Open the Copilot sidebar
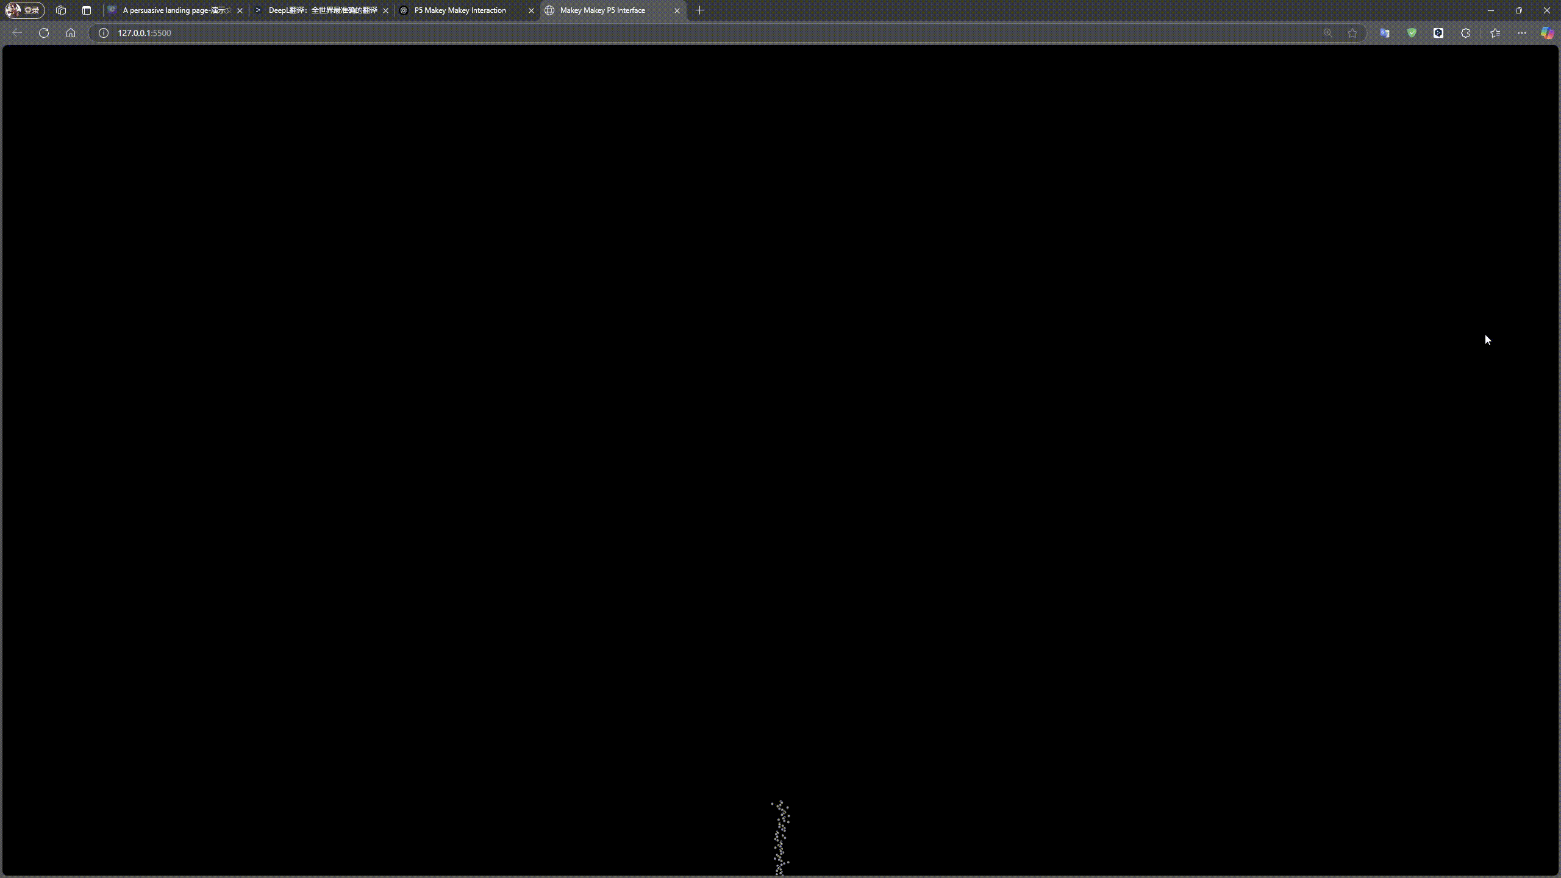 1547,33
